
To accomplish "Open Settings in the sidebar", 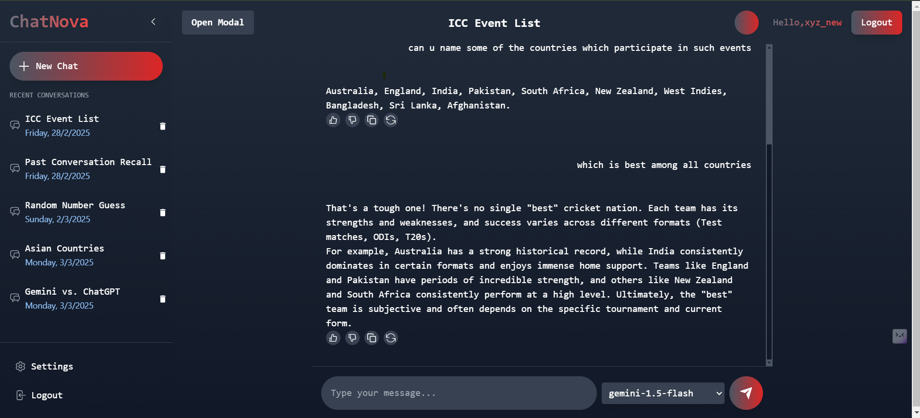I will pyautogui.click(x=51, y=367).
